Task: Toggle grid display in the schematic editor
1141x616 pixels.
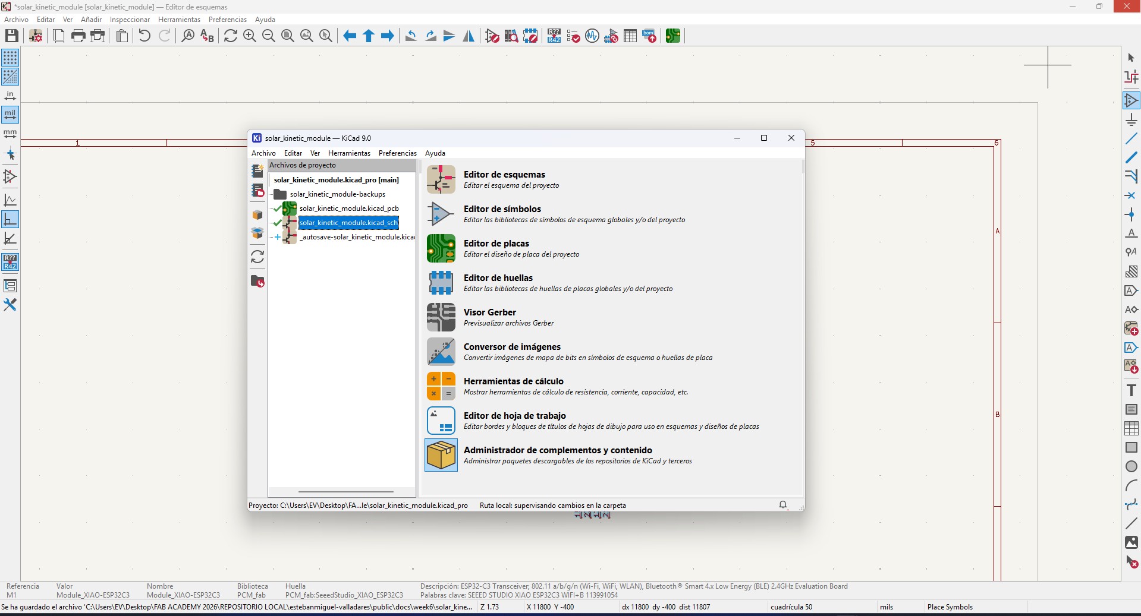Action: coord(10,58)
